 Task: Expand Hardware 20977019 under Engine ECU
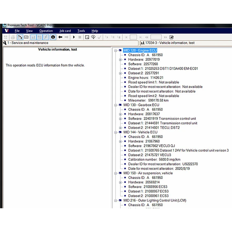click(120, 60)
